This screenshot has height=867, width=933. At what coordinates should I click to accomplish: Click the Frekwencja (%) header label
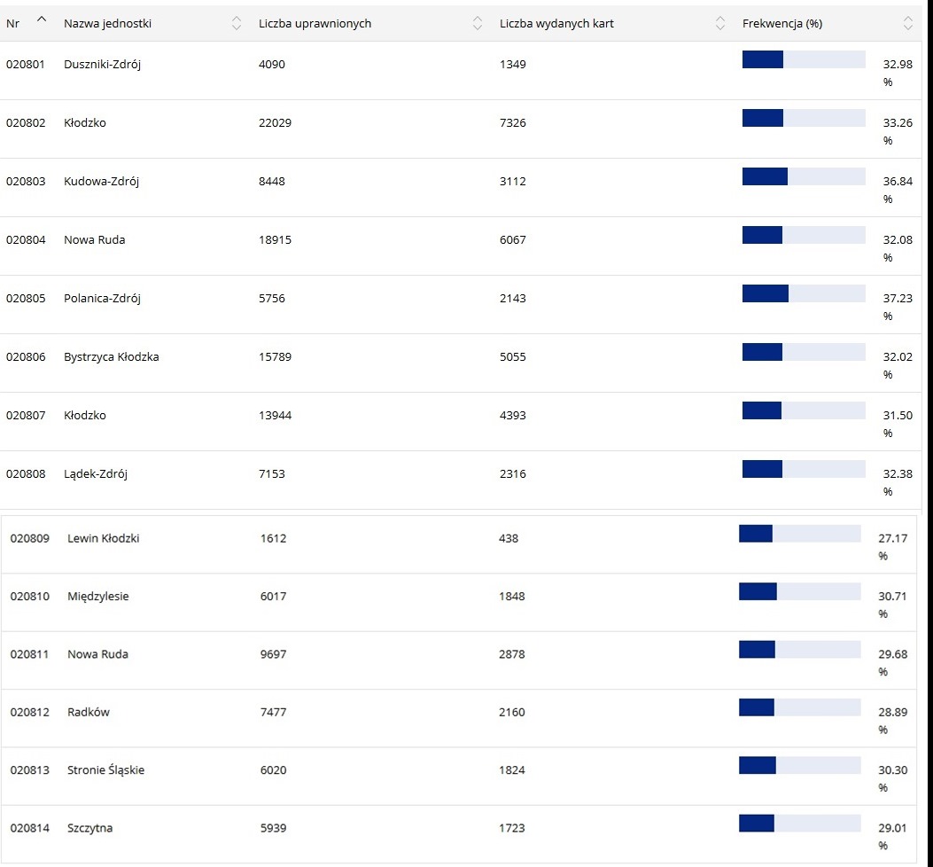781,24
